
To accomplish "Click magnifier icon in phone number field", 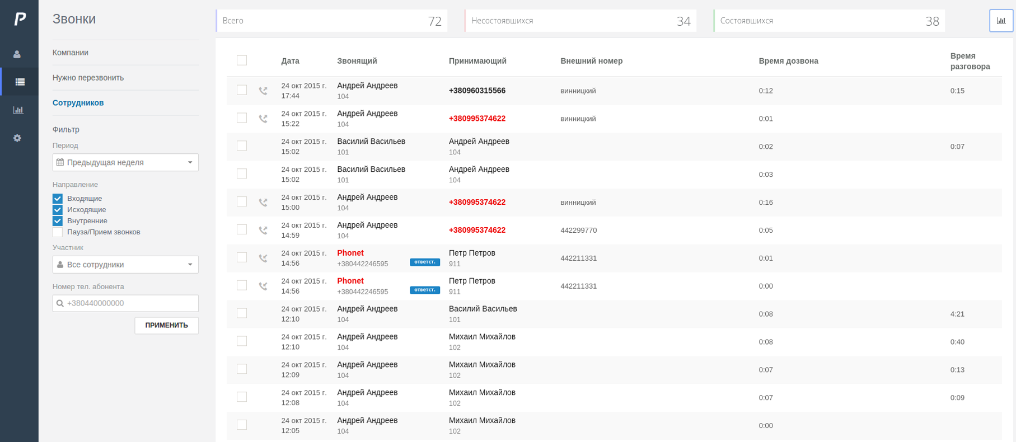I will tap(60, 303).
